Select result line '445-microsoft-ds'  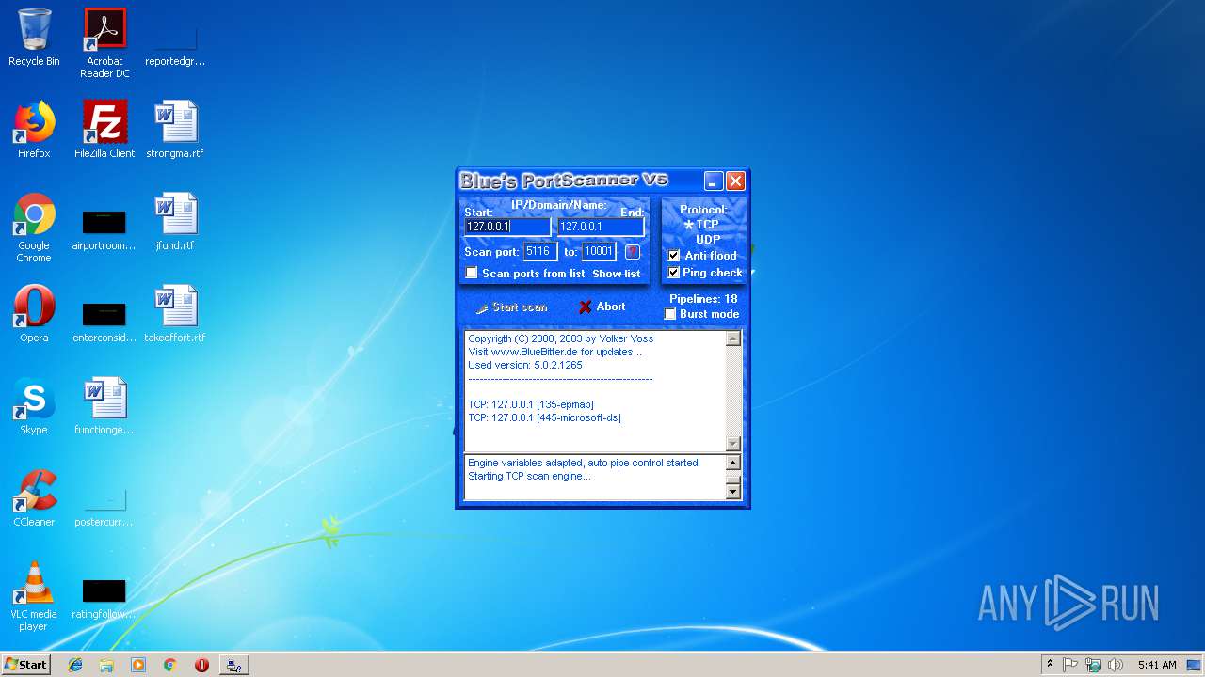tap(544, 417)
